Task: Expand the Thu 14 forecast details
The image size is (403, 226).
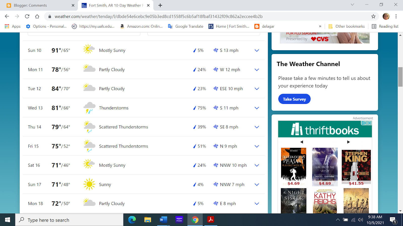Action: [257, 127]
